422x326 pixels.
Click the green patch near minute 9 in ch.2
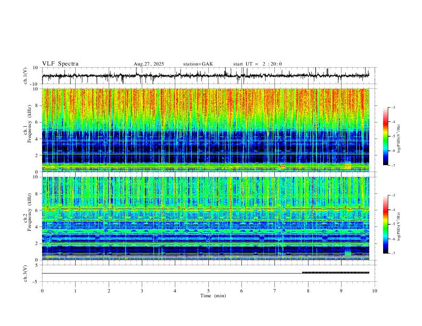[348, 253]
